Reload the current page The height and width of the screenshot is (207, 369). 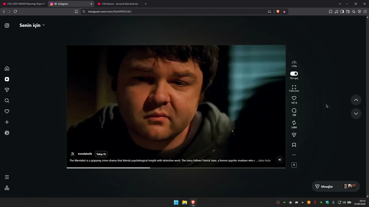[15, 11]
